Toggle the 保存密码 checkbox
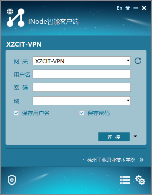This screenshot has height=195, width=152. point(82,113)
